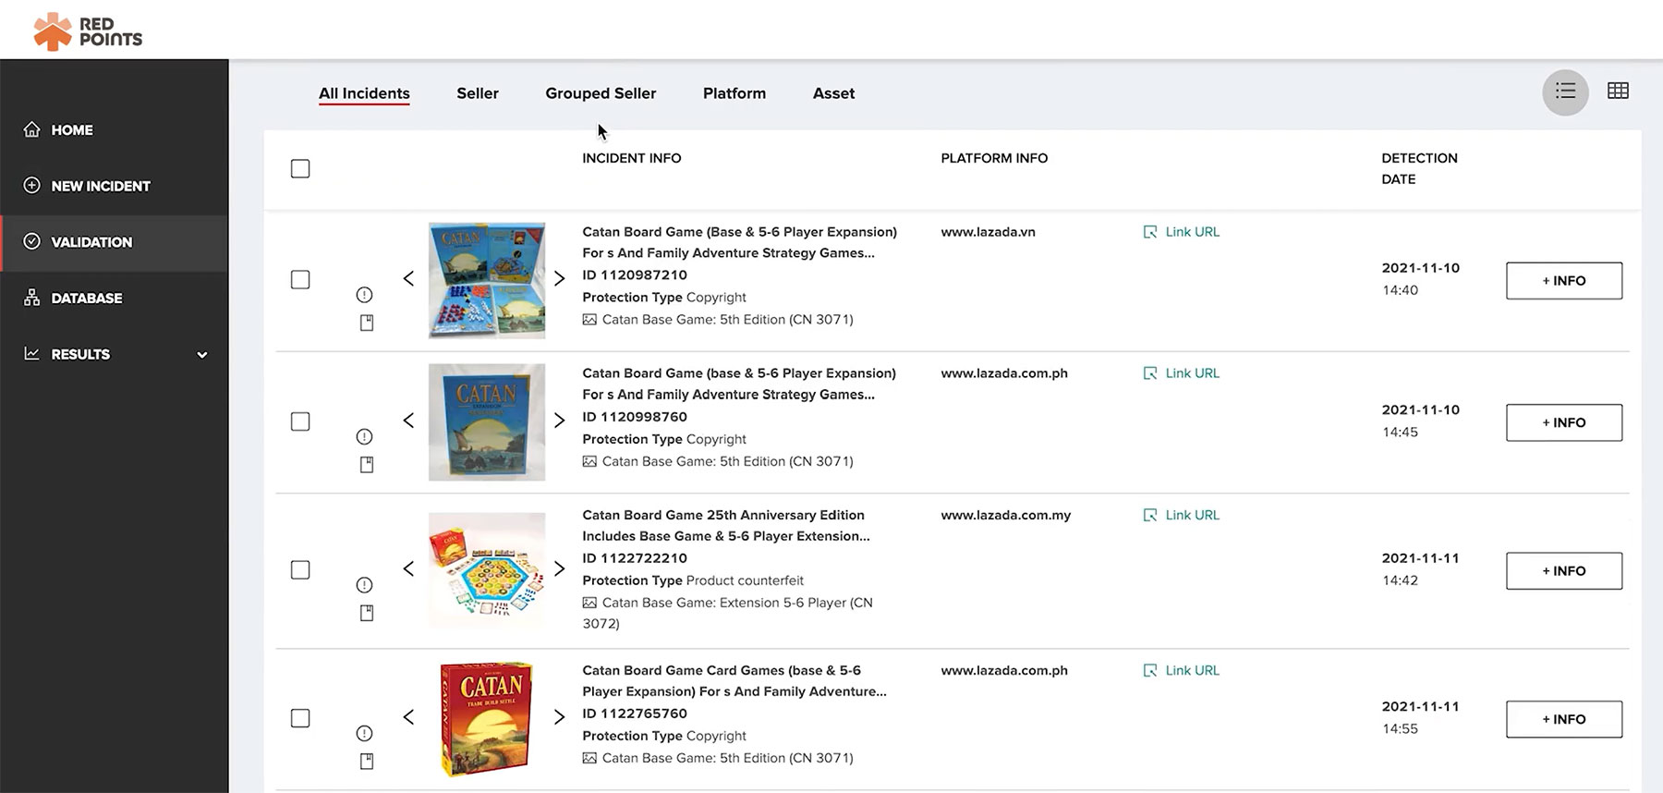1663x793 pixels.
Task: Click note icon for incident 1120998760
Action: tap(367, 464)
